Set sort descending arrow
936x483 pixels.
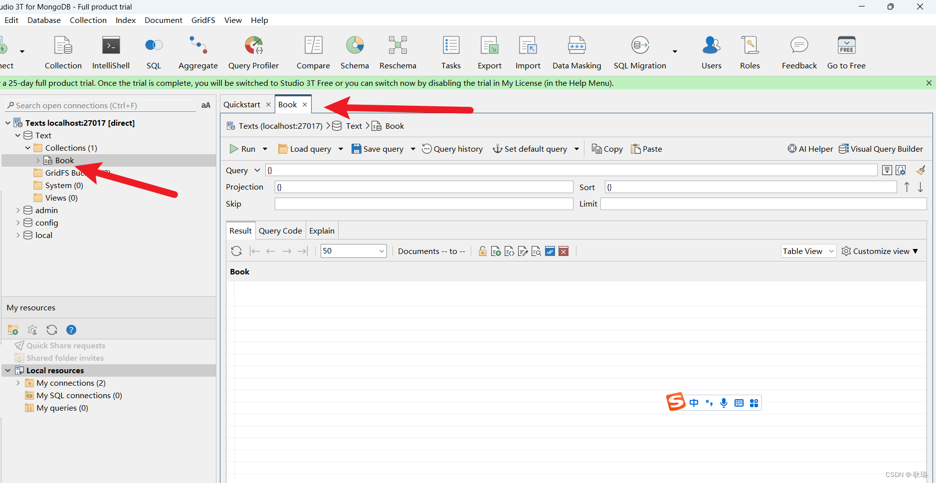[921, 187]
